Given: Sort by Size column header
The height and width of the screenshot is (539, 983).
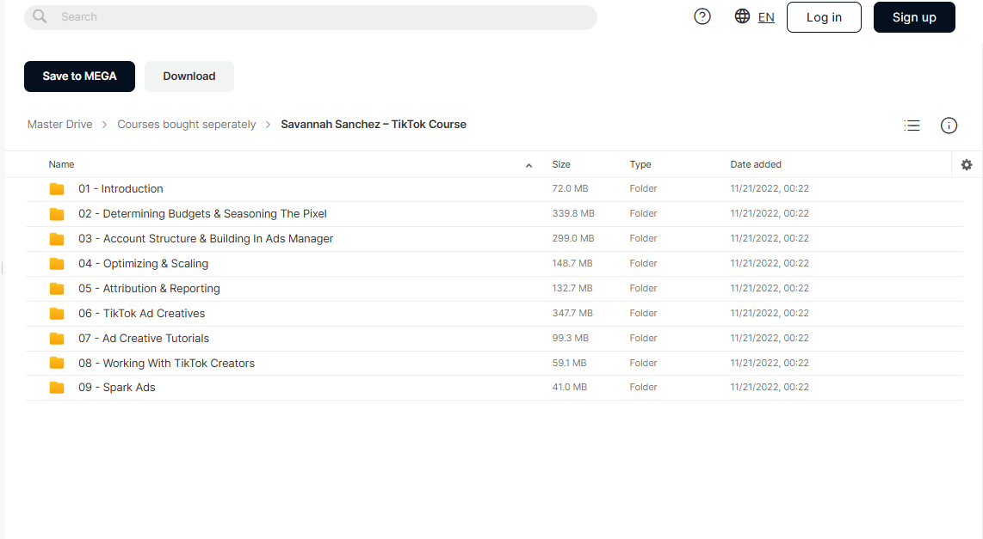Looking at the screenshot, I should 561,165.
